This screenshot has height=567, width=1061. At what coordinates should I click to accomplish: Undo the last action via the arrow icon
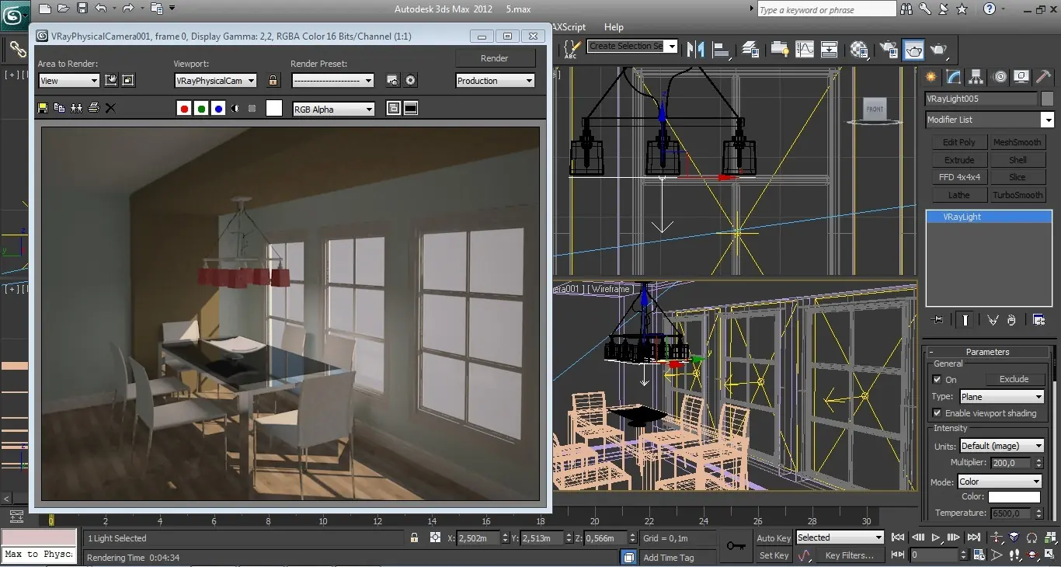tap(101, 9)
